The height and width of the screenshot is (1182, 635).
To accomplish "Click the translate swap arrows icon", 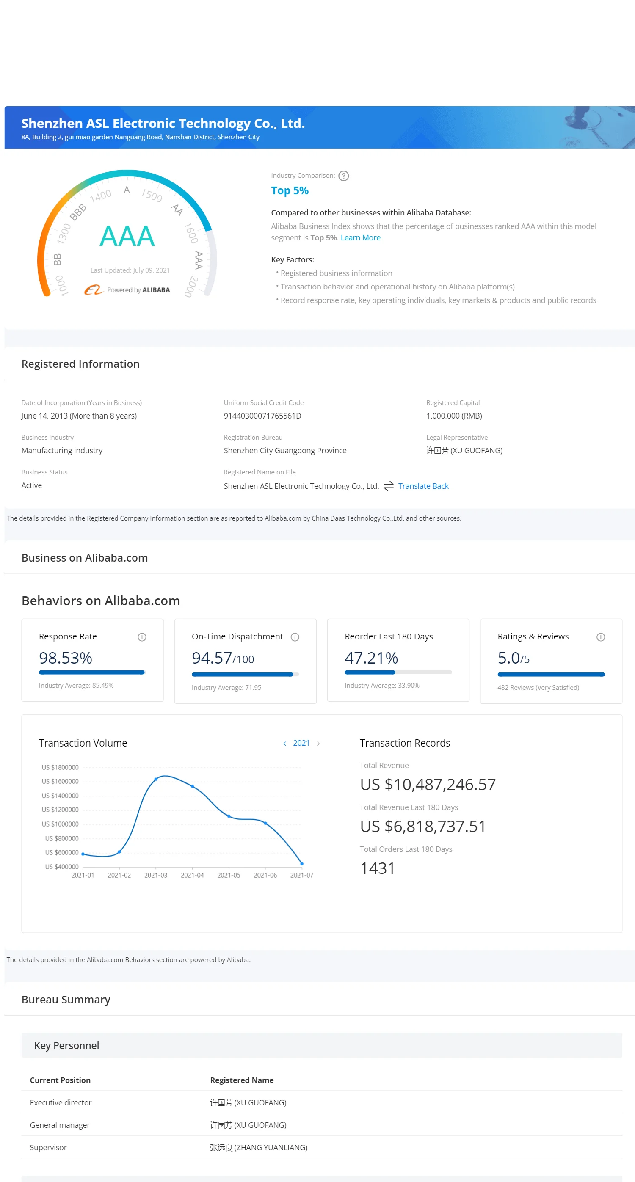I will 389,486.
